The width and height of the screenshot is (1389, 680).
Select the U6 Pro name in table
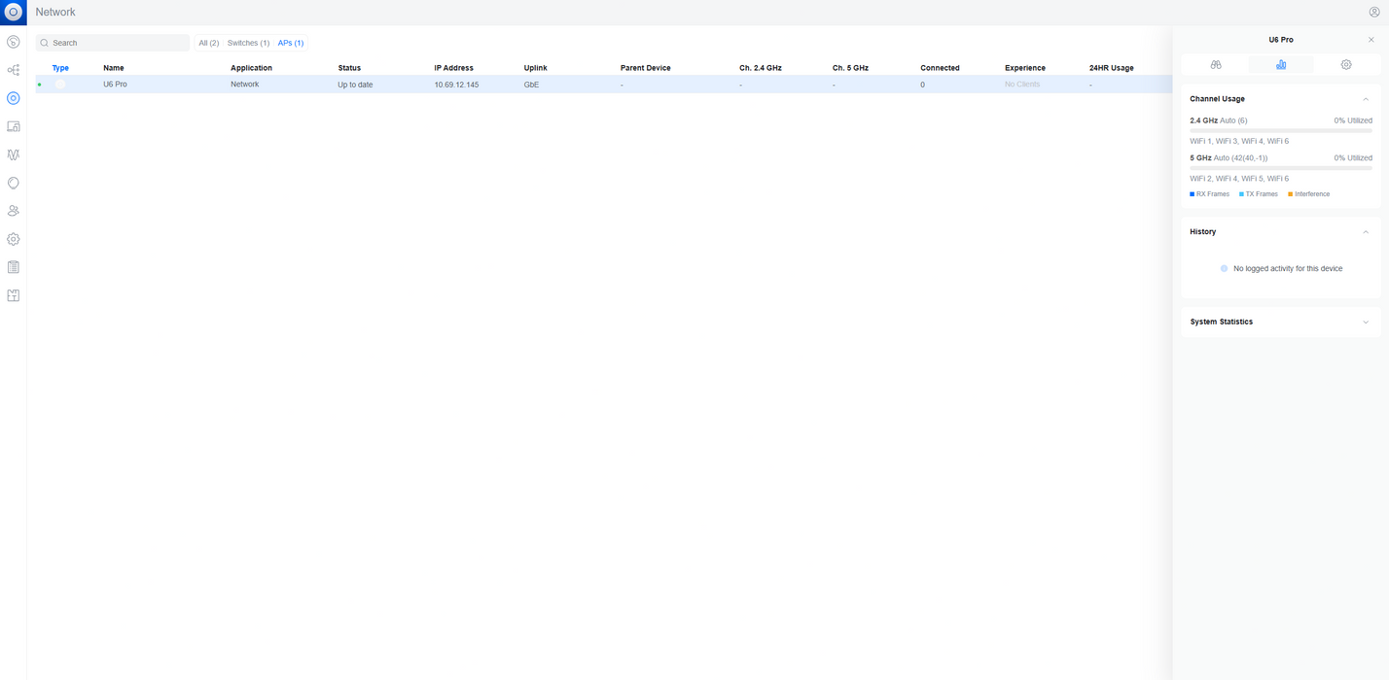[x=115, y=85]
